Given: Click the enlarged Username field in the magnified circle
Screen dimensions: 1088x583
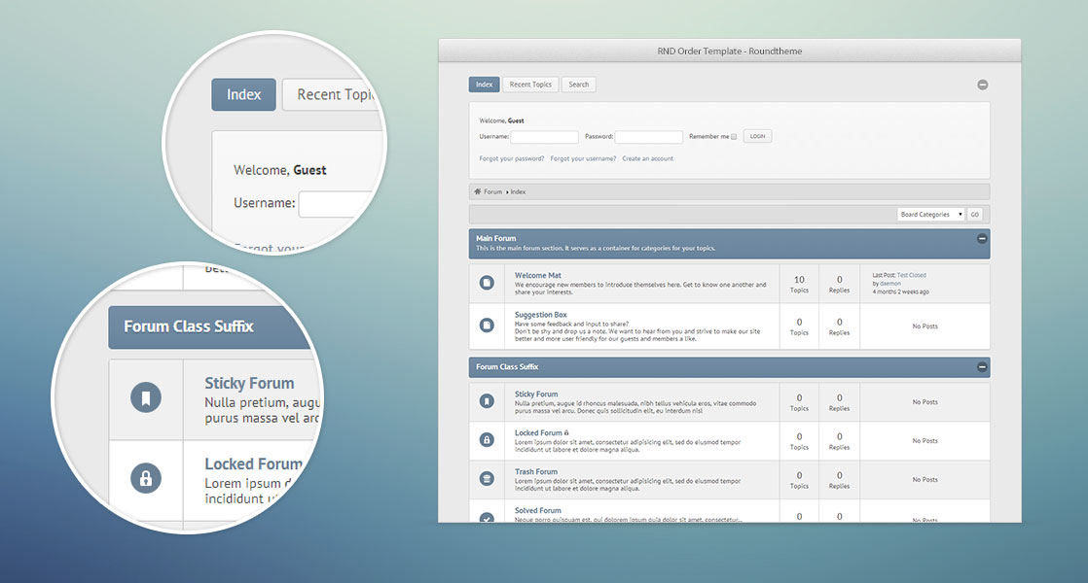Looking at the screenshot, I should pos(340,204).
